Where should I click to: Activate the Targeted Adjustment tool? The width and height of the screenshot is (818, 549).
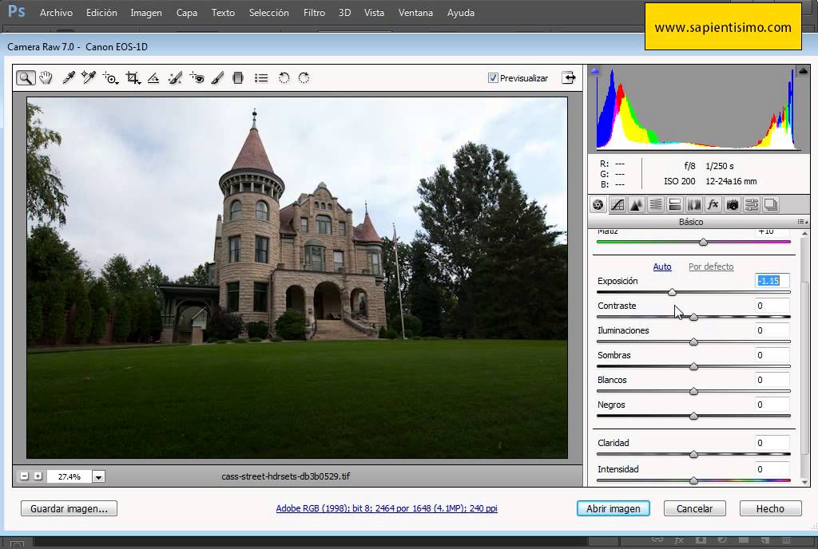coord(110,78)
